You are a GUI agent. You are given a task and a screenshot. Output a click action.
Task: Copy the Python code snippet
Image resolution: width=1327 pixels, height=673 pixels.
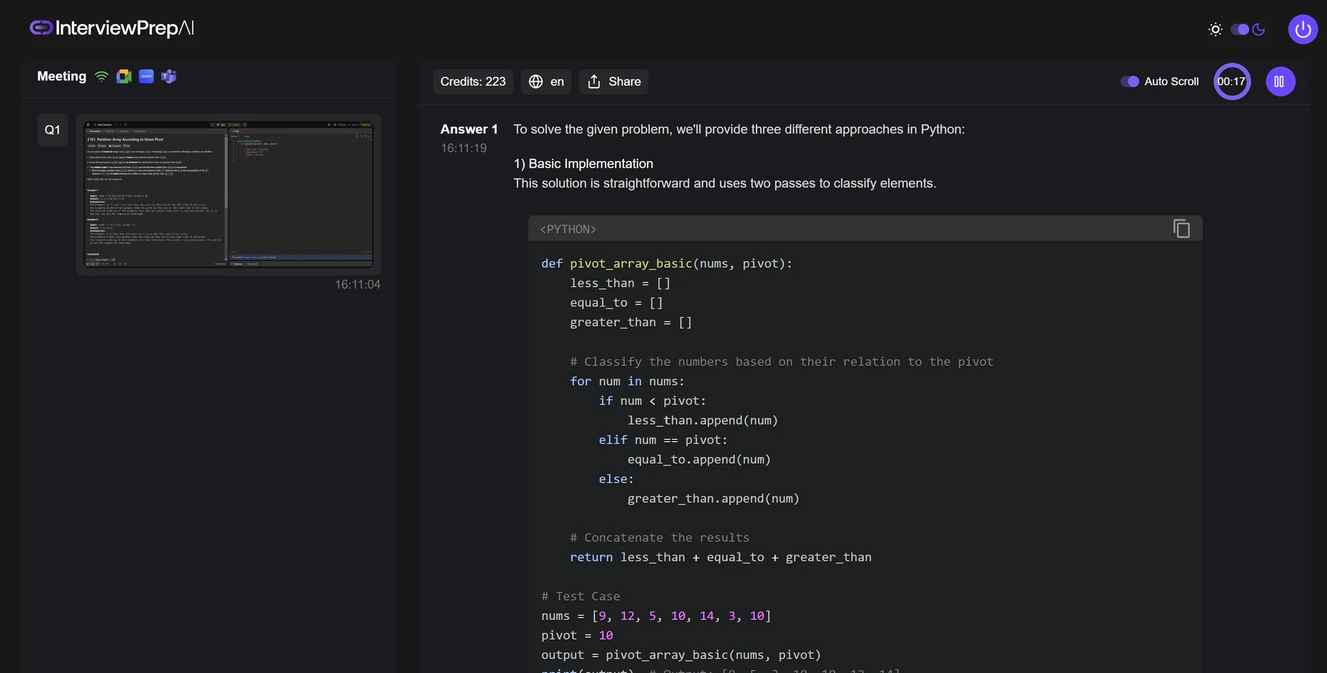click(x=1182, y=228)
